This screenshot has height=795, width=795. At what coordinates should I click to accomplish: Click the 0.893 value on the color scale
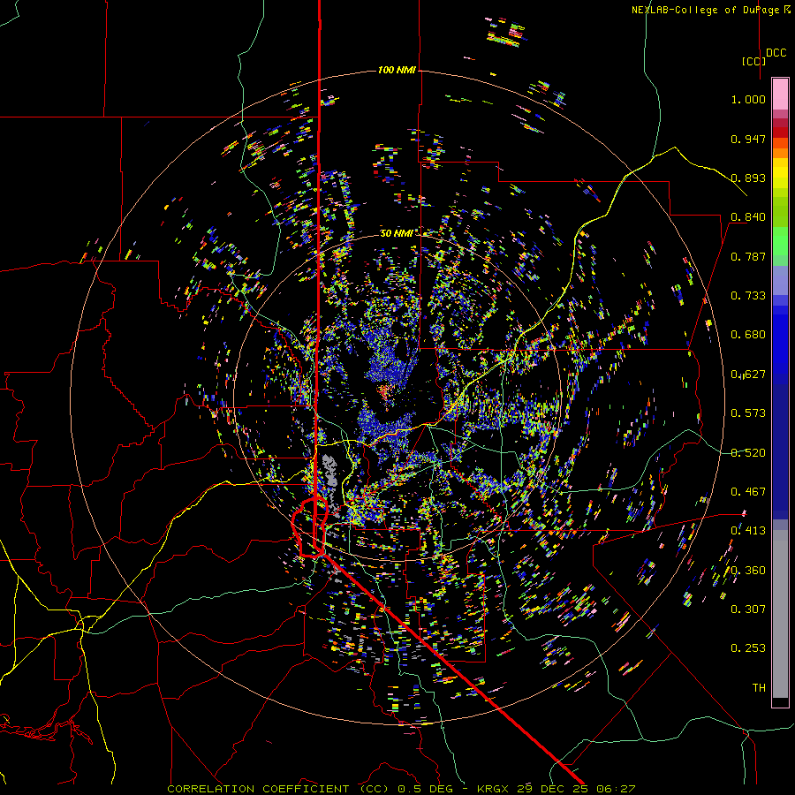tap(748, 178)
